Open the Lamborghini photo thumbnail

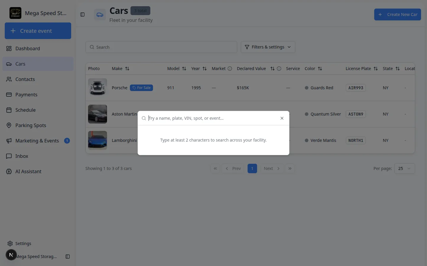[x=98, y=140]
